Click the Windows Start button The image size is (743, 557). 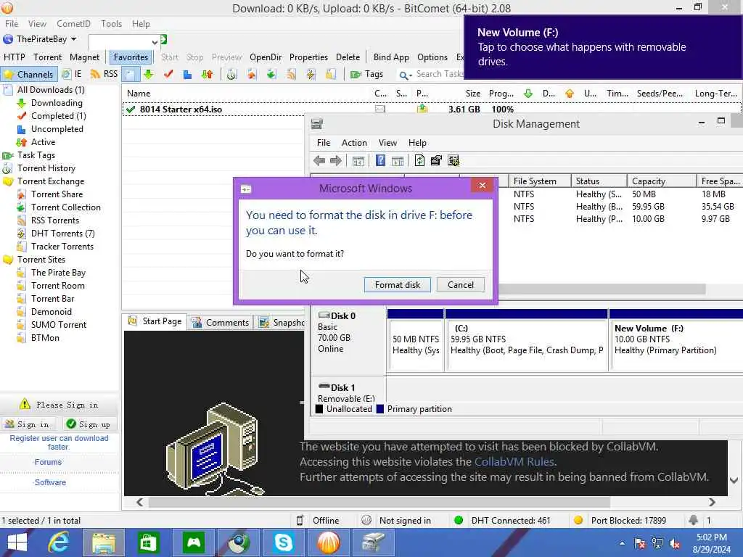pyautogui.click(x=17, y=542)
